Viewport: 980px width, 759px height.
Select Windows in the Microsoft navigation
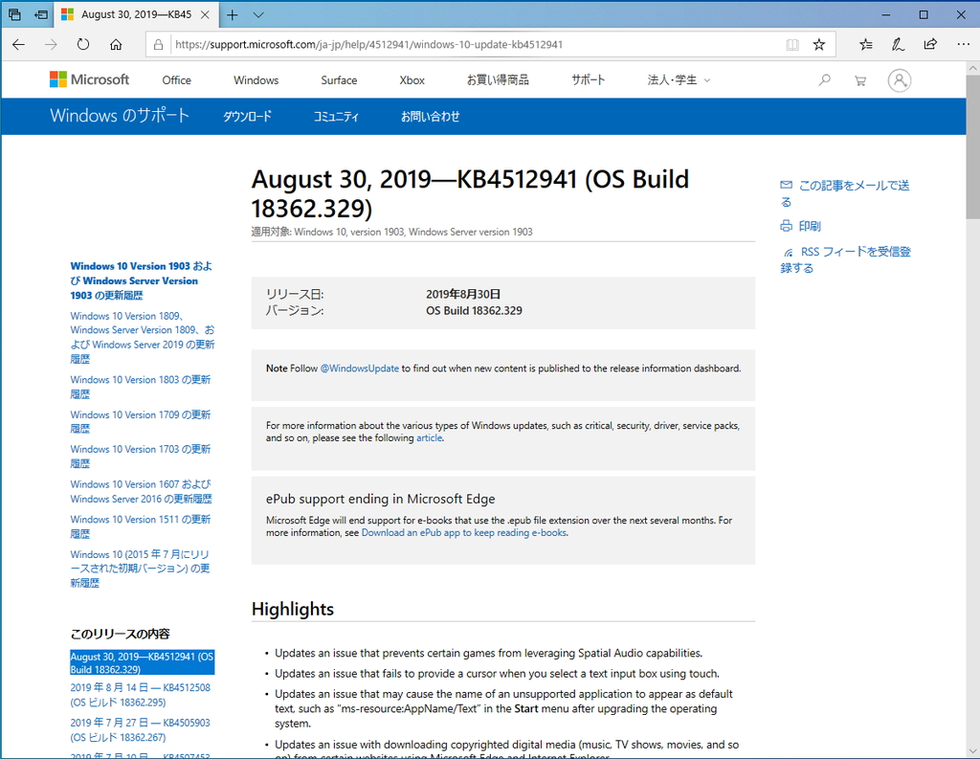(256, 80)
